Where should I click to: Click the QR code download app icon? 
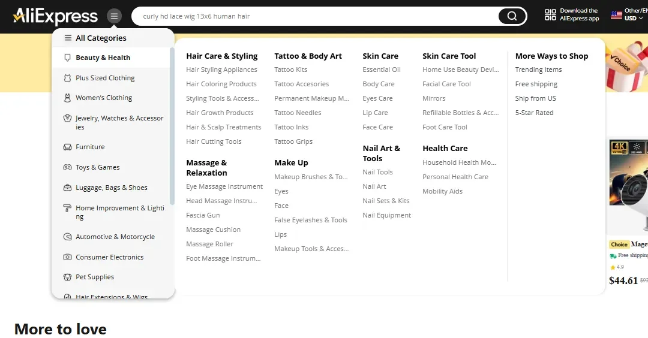click(x=550, y=15)
